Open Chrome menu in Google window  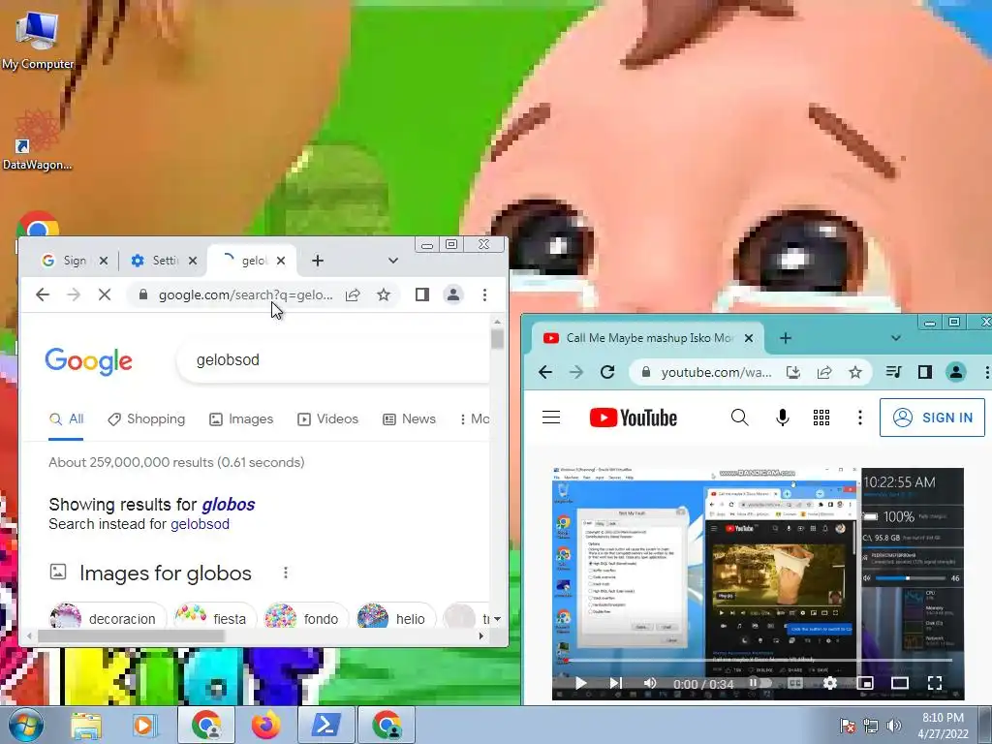[484, 294]
